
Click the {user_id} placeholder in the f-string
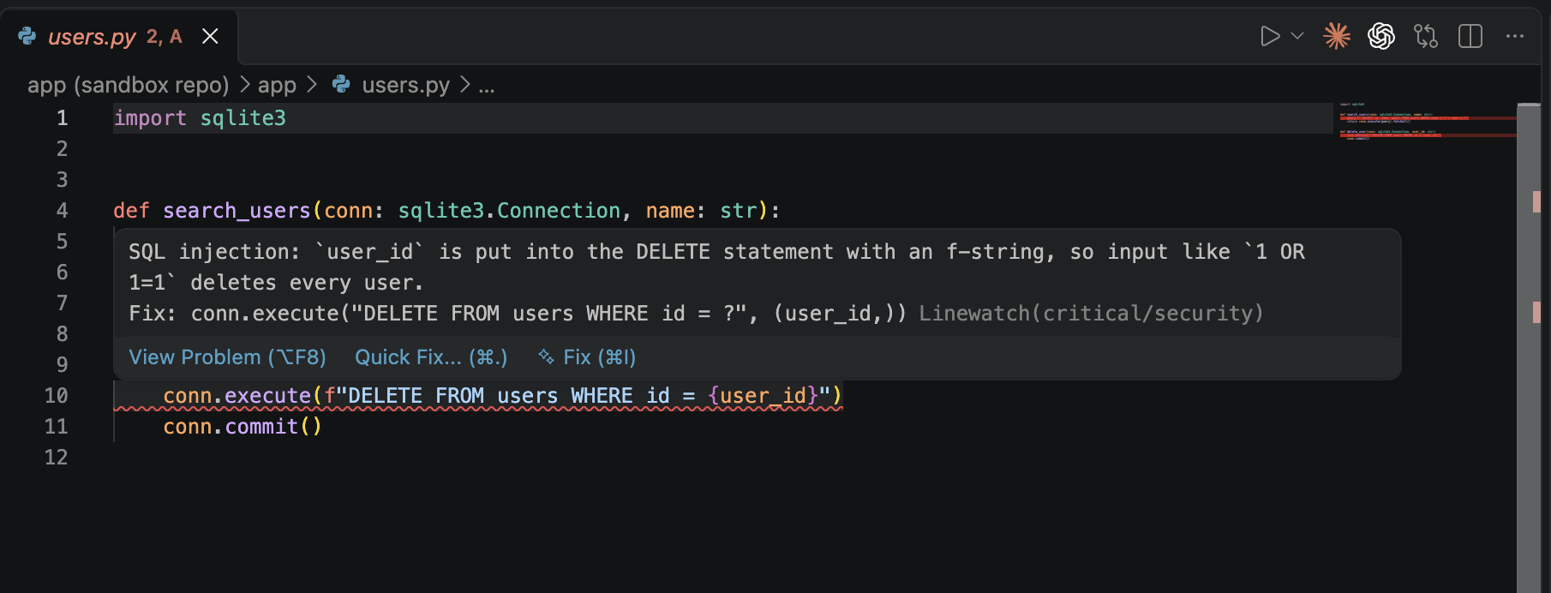pos(763,396)
